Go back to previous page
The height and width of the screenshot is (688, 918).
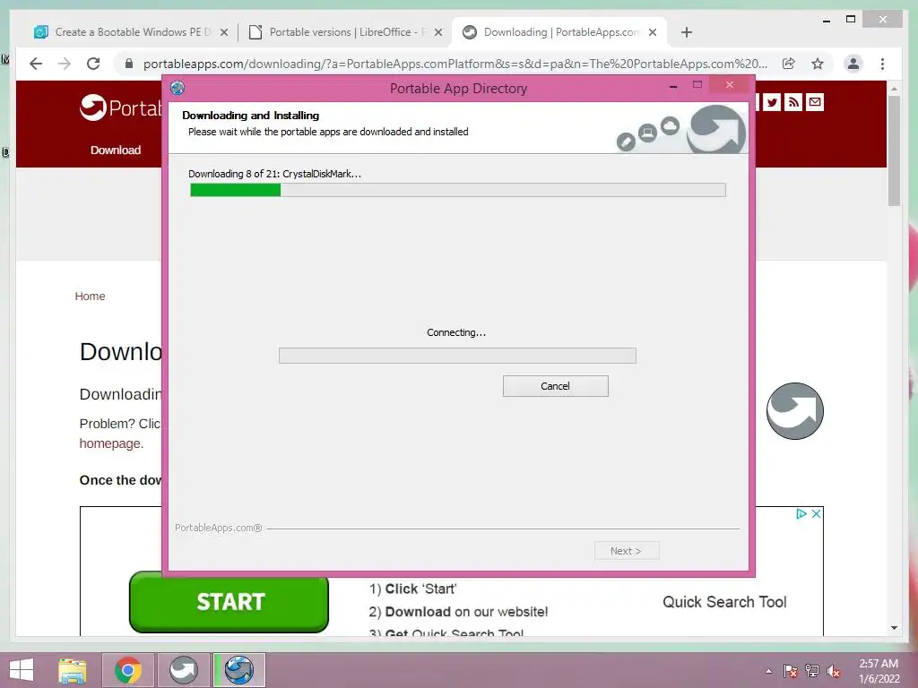tap(36, 64)
